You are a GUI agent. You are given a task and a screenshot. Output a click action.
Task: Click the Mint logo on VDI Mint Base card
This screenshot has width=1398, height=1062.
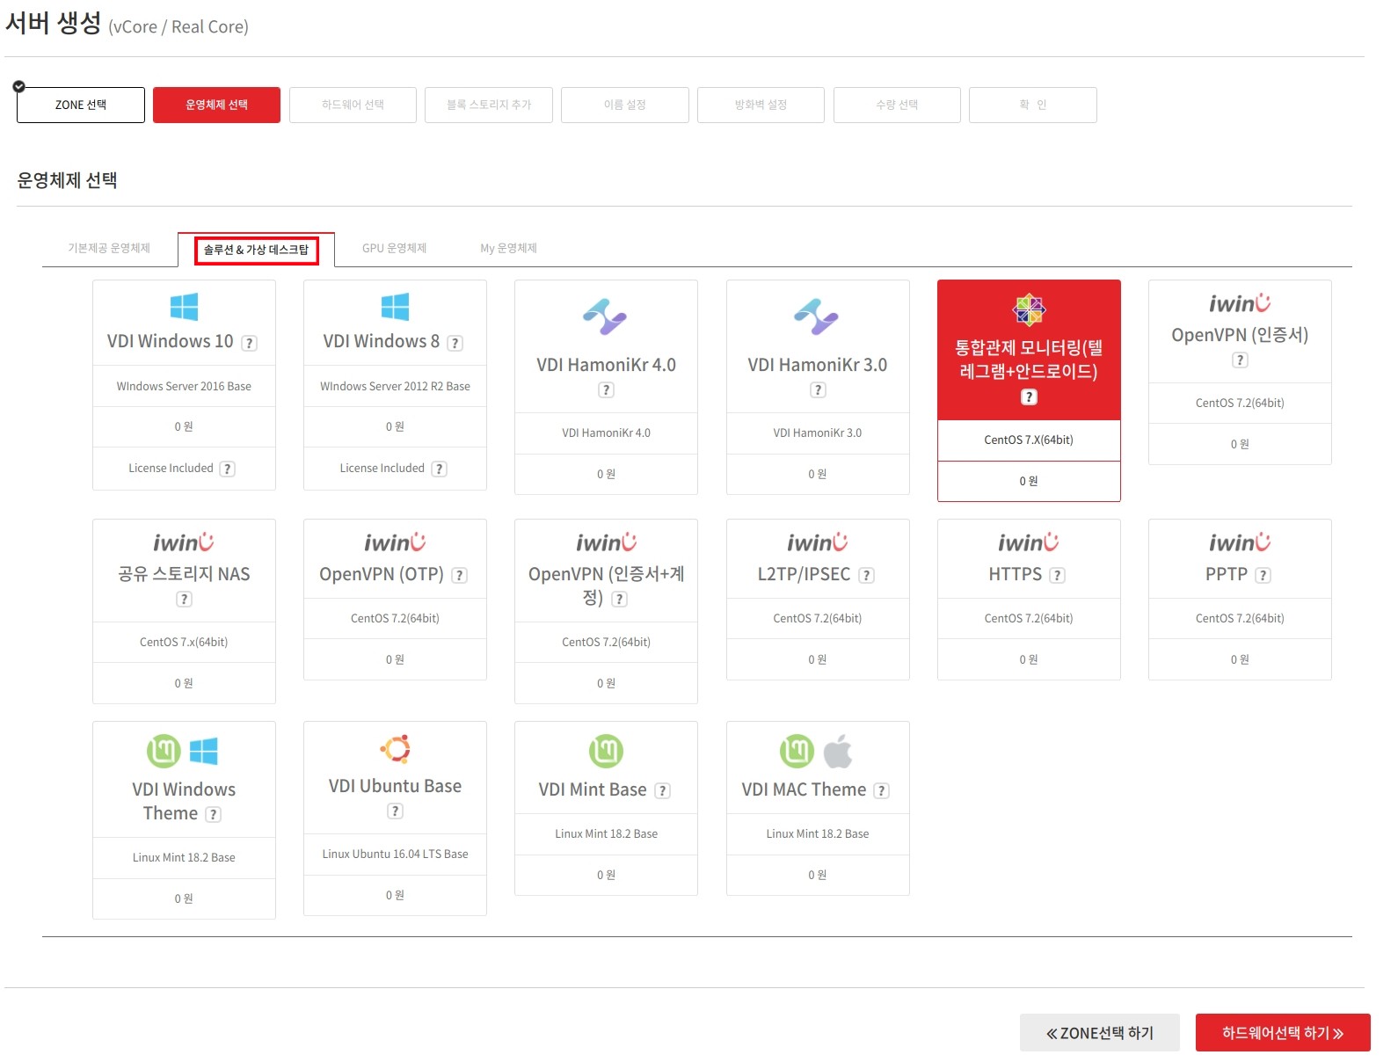coord(606,751)
